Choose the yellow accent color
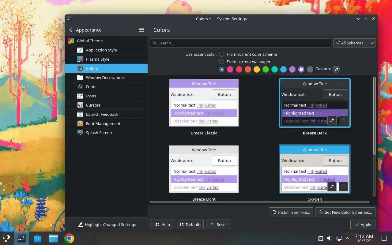The width and height of the screenshot is (392, 245). pyautogui.click(x=257, y=70)
